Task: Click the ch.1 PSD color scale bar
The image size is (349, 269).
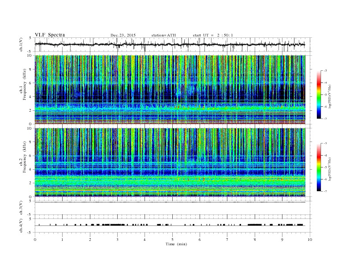Action: click(x=319, y=95)
